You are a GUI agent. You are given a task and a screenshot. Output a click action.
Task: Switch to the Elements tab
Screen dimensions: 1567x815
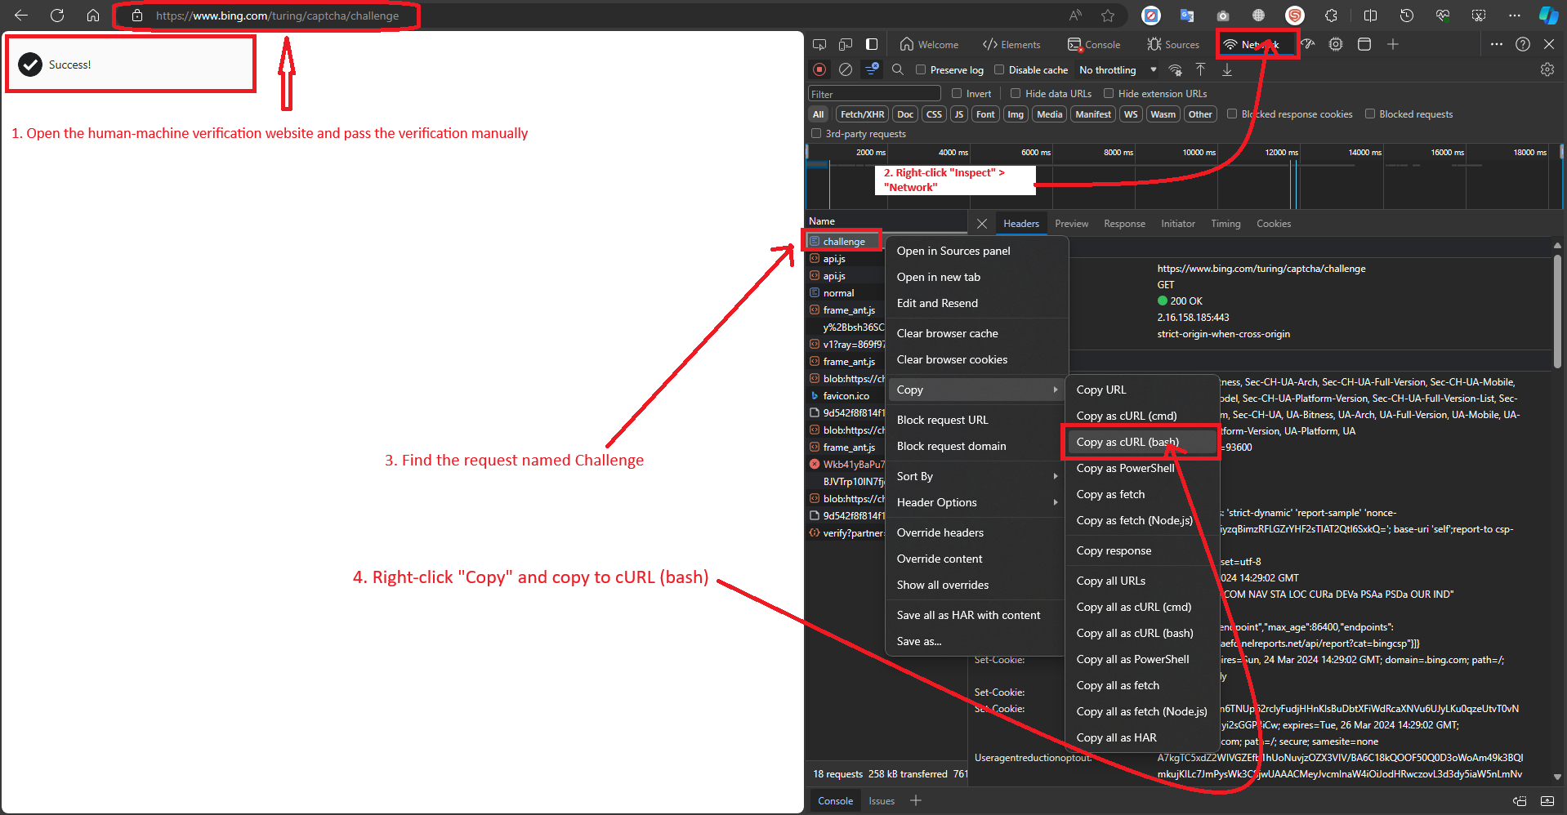(x=1011, y=44)
